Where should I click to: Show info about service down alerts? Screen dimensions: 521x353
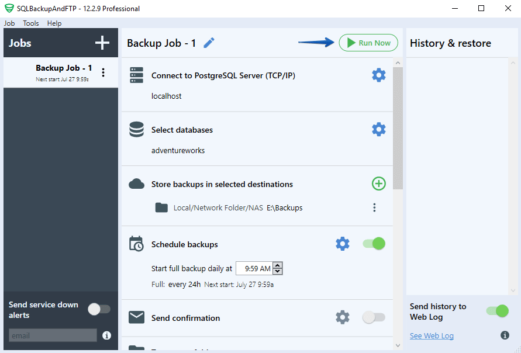click(106, 335)
